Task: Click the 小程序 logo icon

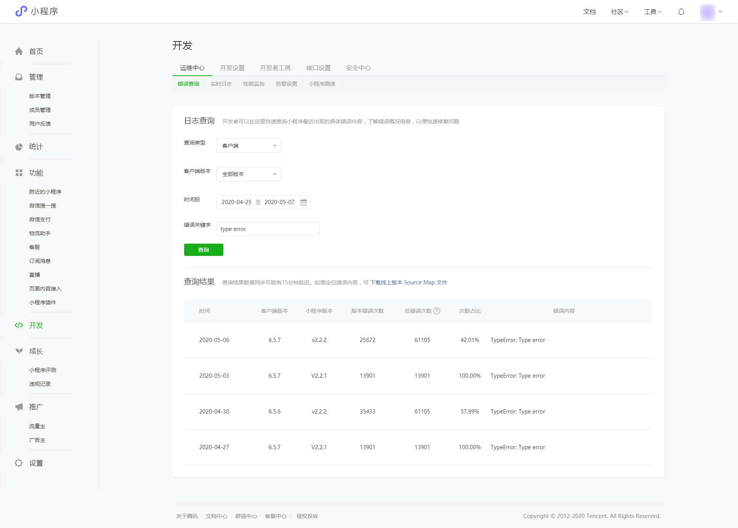Action: [21, 11]
